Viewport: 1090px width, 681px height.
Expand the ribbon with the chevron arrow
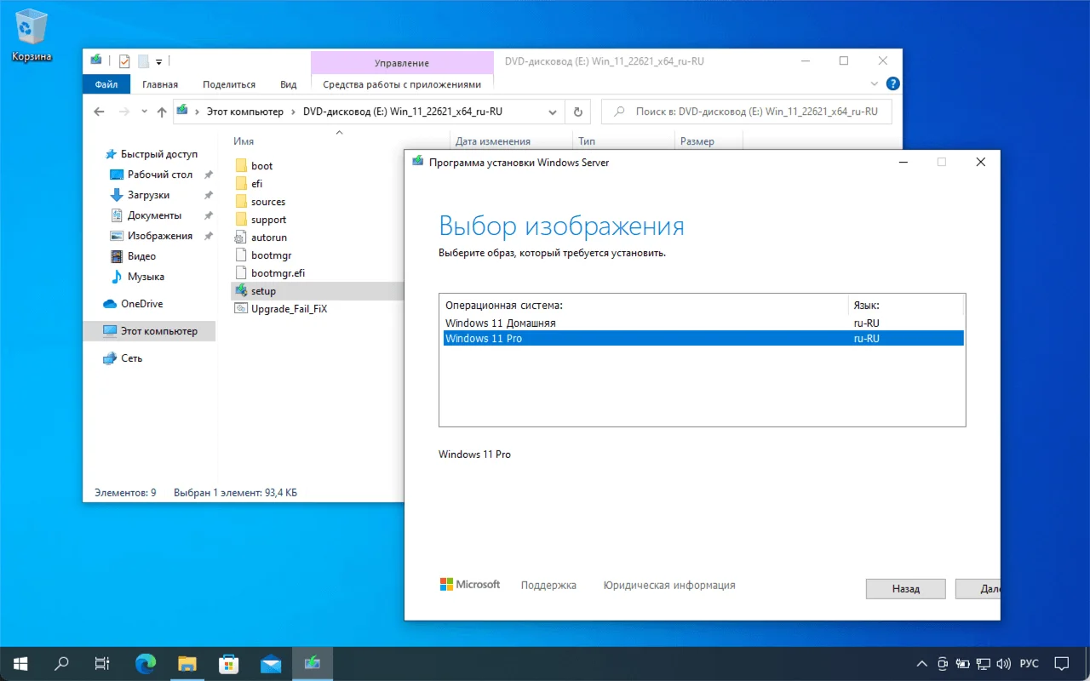[x=875, y=84]
